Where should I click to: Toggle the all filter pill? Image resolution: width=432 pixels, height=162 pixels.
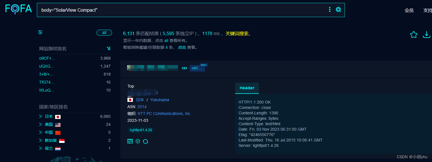[x=104, y=33]
